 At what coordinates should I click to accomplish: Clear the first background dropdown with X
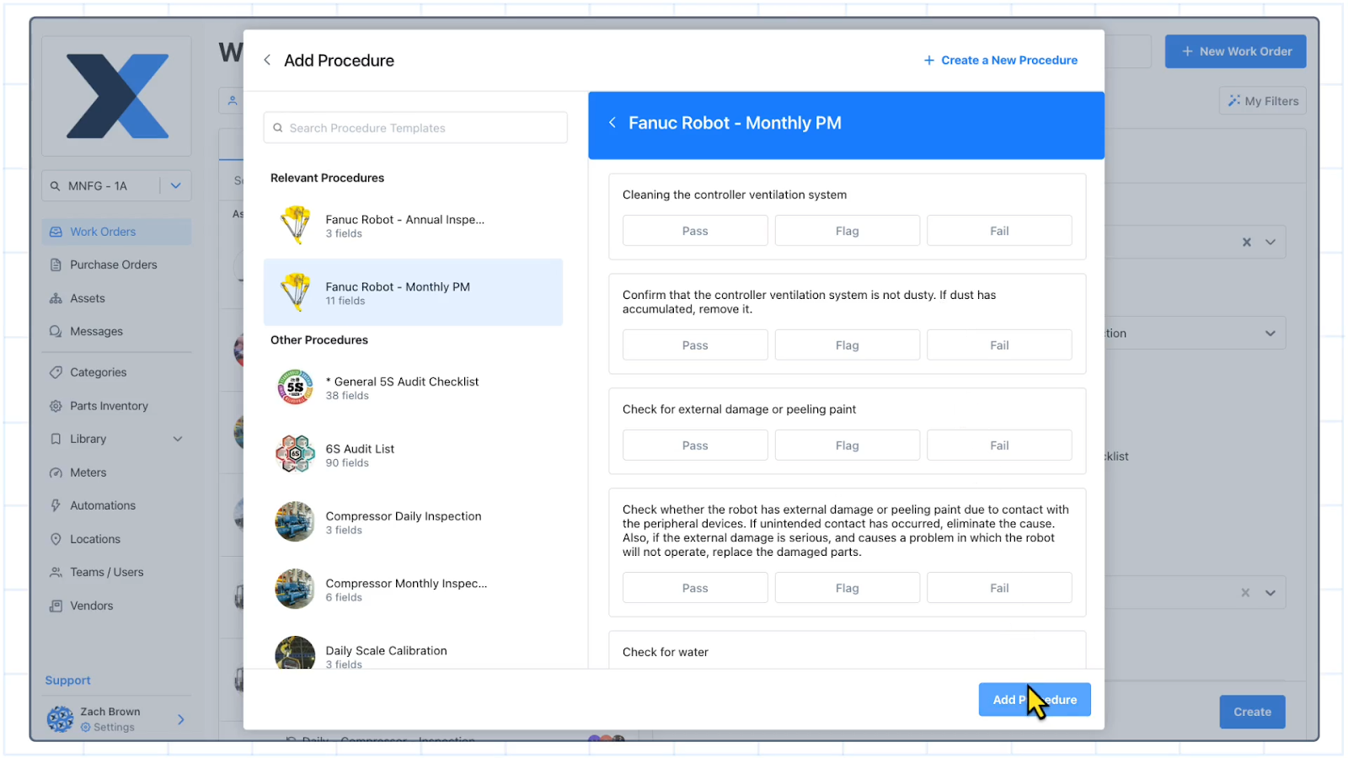[x=1247, y=243]
